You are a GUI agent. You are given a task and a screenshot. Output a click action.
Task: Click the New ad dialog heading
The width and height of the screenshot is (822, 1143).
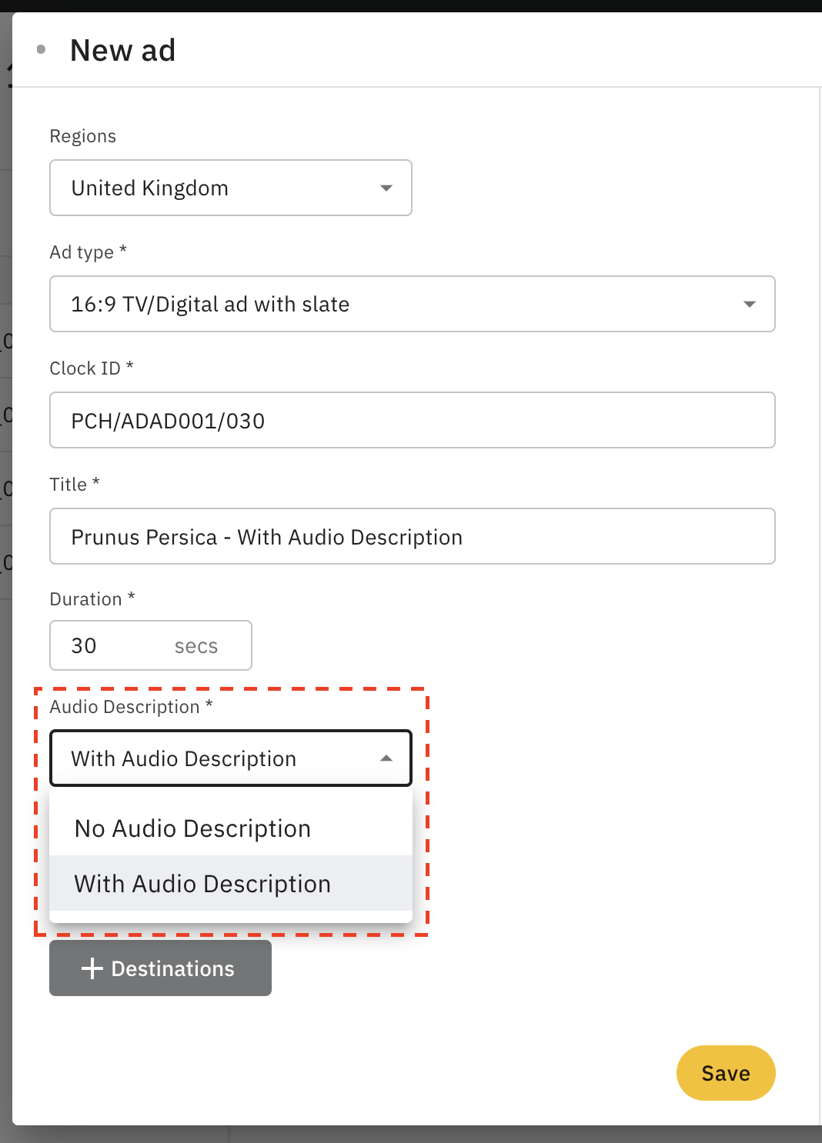pyautogui.click(x=123, y=51)
